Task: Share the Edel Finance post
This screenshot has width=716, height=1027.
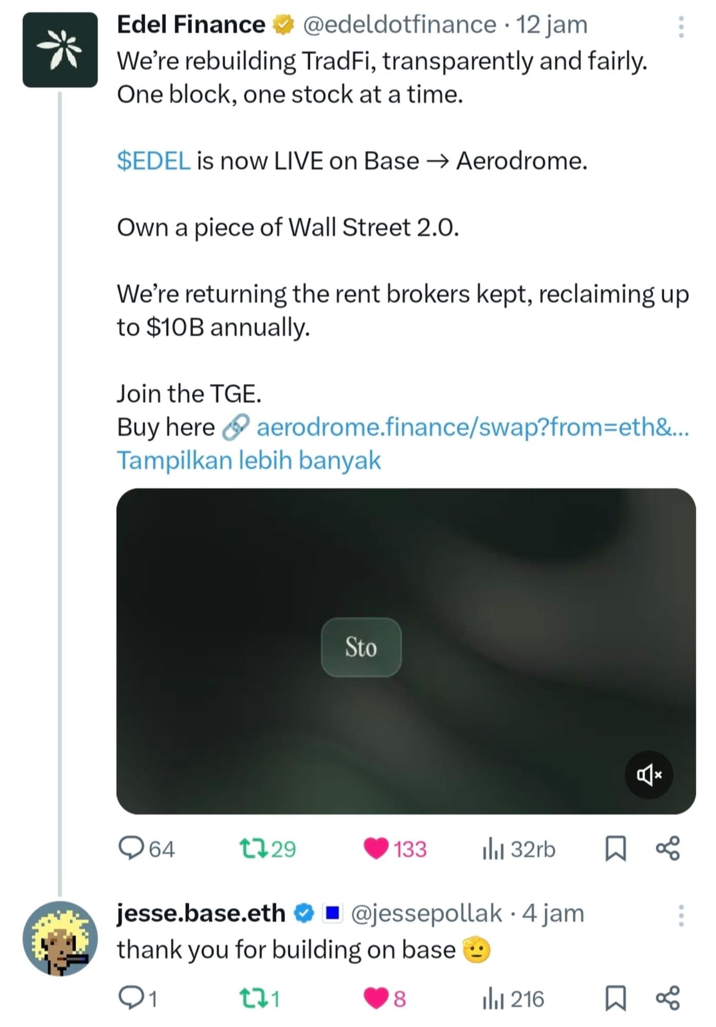Action: 668,848
